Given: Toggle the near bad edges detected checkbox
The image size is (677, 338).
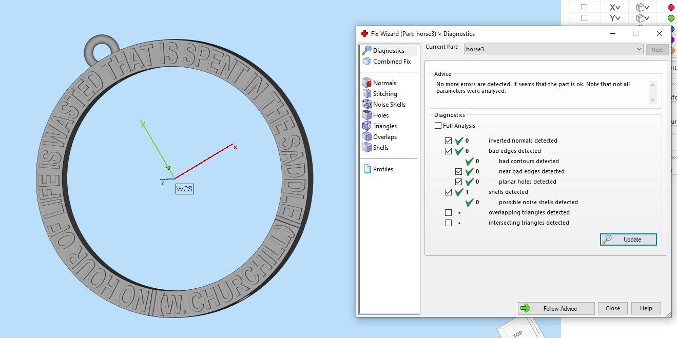Looking at the screenshot, I should 458,171.
